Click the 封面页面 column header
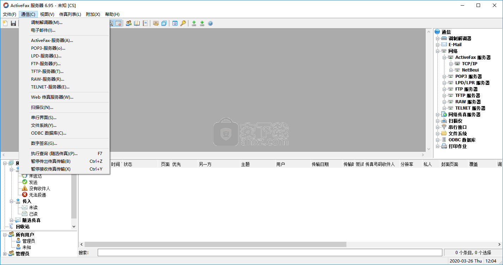This screenshot has width=503, height=265. click(454, 164)
